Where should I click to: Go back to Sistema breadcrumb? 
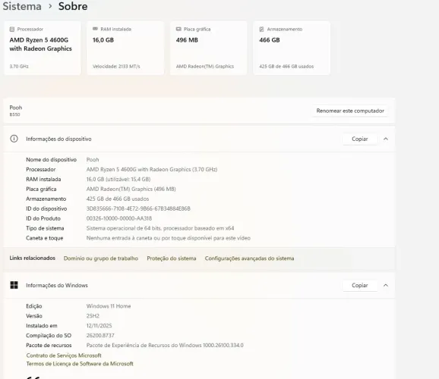coord(22,6)
